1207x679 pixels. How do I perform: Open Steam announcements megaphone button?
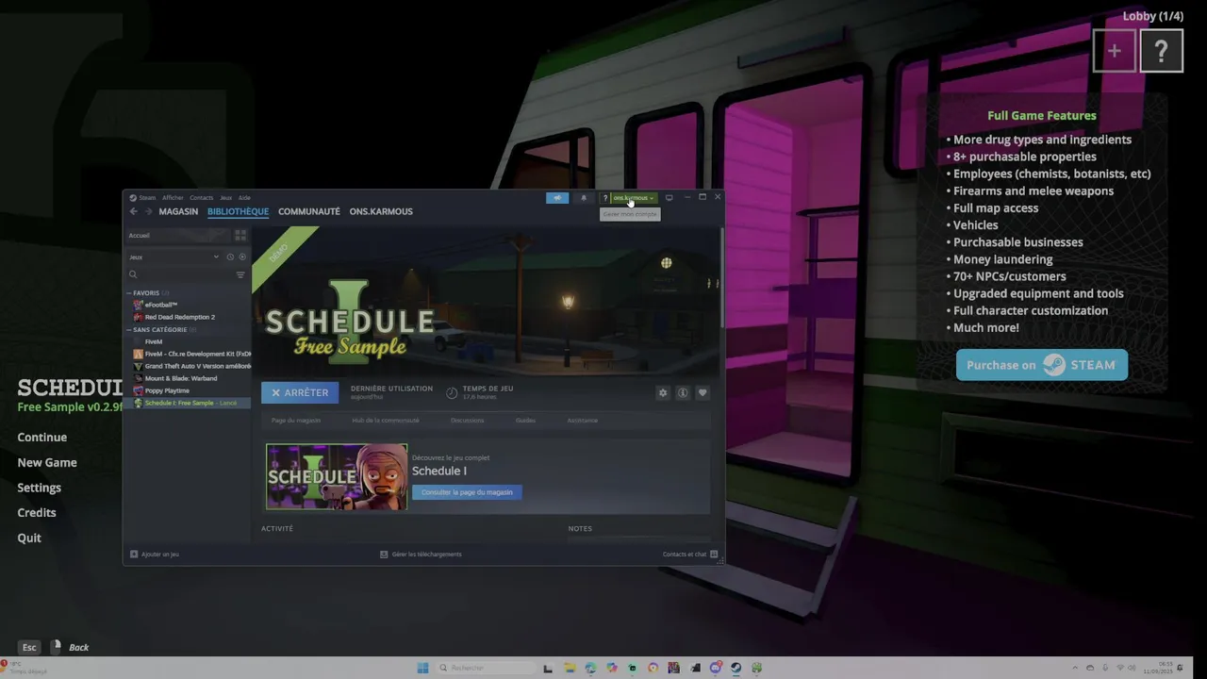point(557,198)
